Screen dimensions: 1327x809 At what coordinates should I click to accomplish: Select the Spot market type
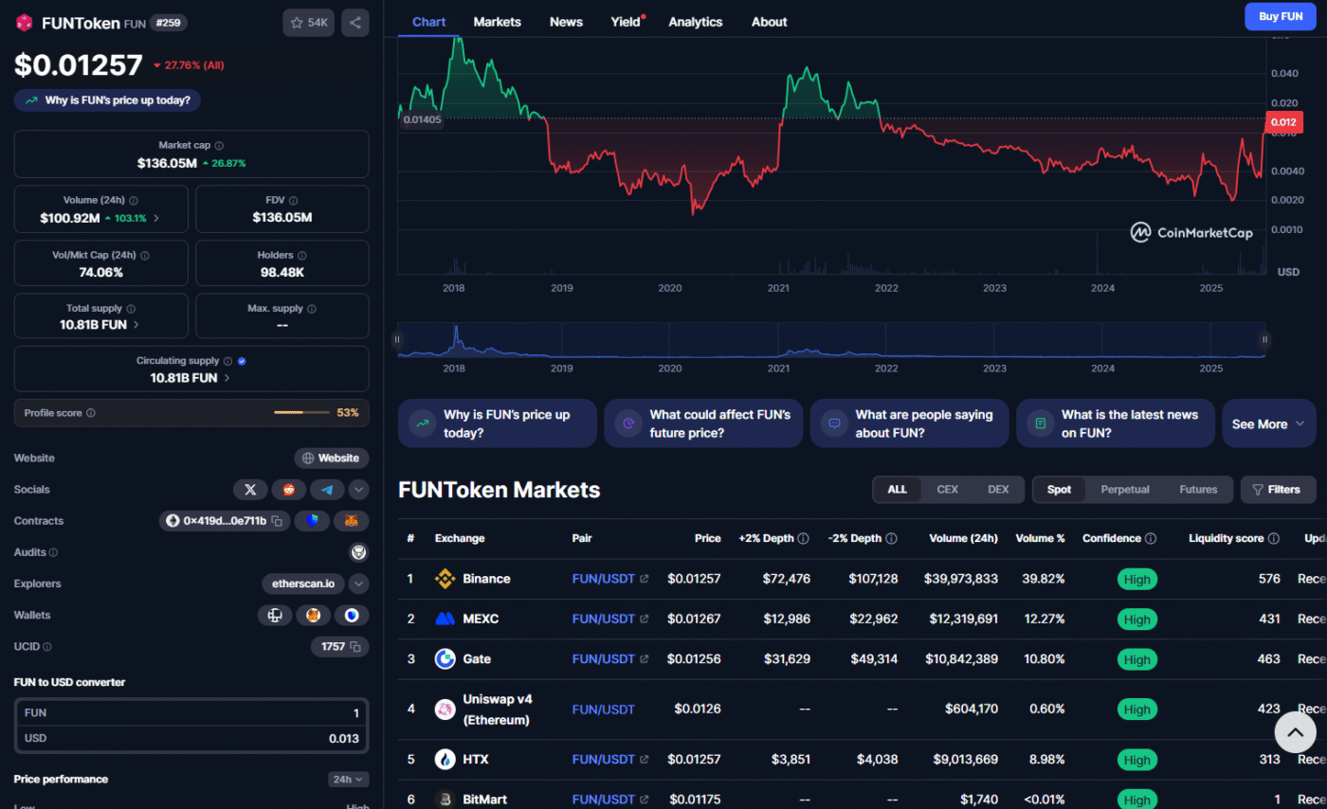point(1059,490)
